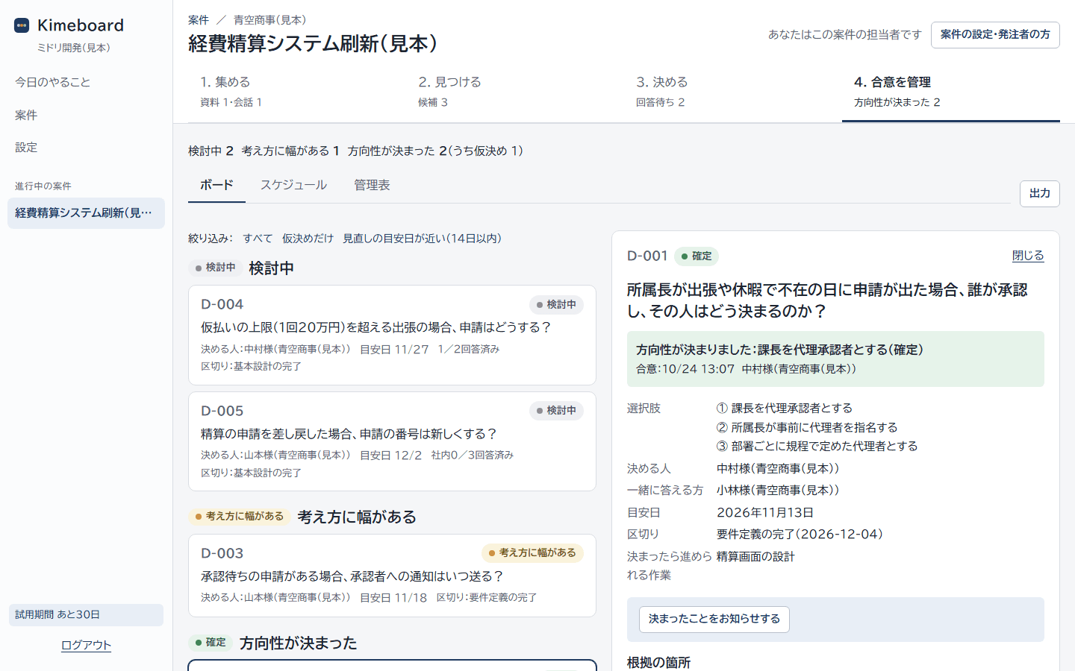Click the date 2026年11月13日
Image resolution: width=1075 pixels, height=671 pixels.
pyautogui.click(x=765, y=513)
